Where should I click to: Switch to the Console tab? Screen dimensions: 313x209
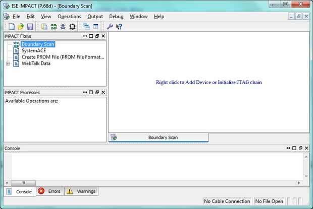click(x=20, y=191)
